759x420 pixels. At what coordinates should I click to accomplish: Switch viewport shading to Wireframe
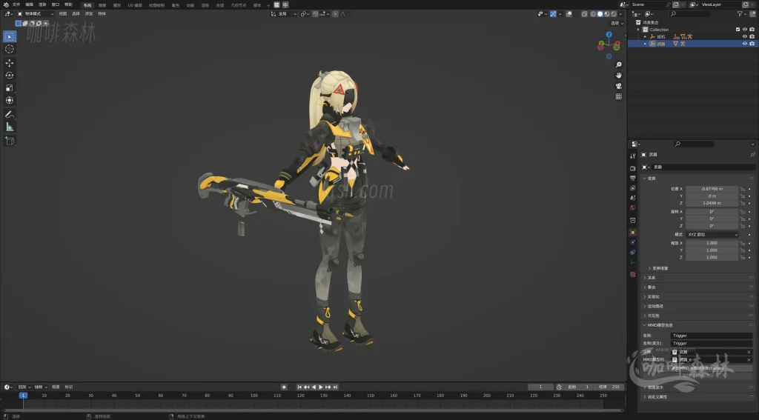[x=592, y=14]
